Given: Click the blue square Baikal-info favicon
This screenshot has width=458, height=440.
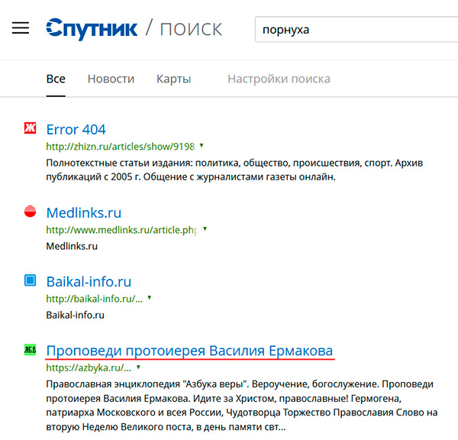Looking at the screenshot, I should tap(31, 280).
